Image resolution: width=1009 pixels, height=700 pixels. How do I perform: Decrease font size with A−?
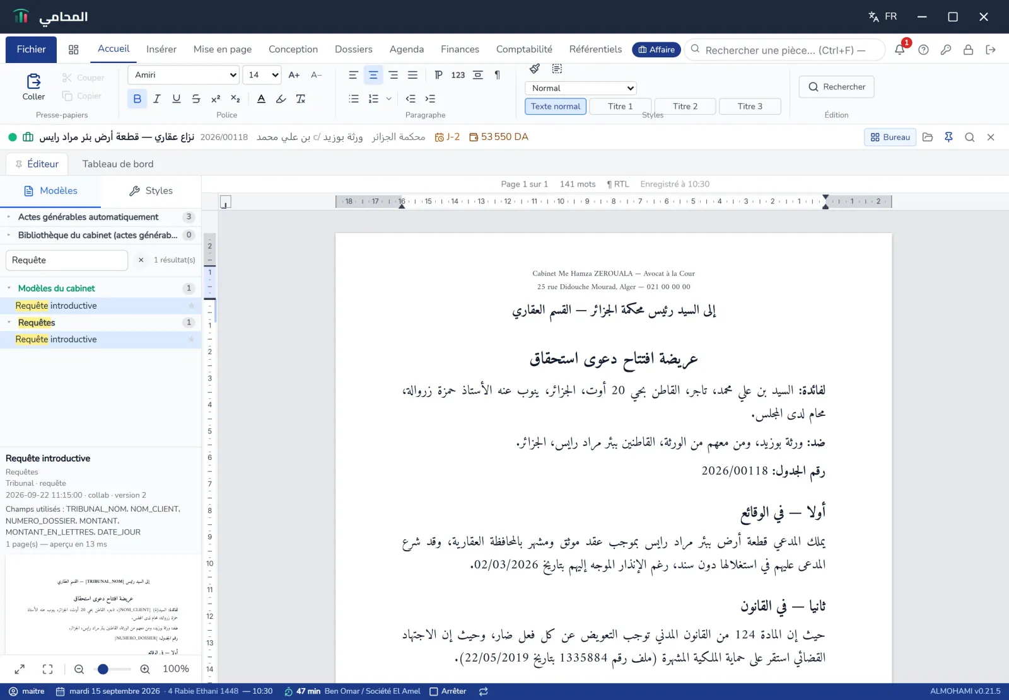317,75
